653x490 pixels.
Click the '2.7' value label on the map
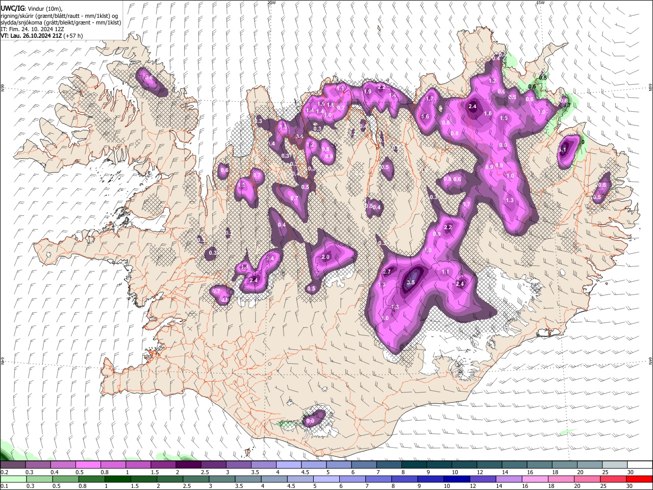pyautogui.click(x=387, y=272)
